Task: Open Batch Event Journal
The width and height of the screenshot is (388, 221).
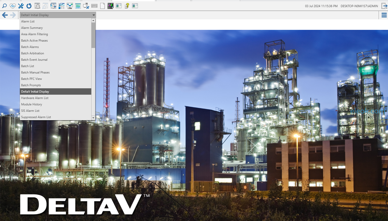Action: click(x=56, y=60)
